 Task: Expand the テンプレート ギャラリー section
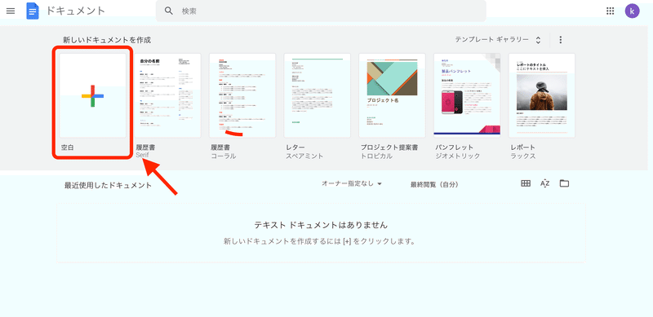(498, 40)
